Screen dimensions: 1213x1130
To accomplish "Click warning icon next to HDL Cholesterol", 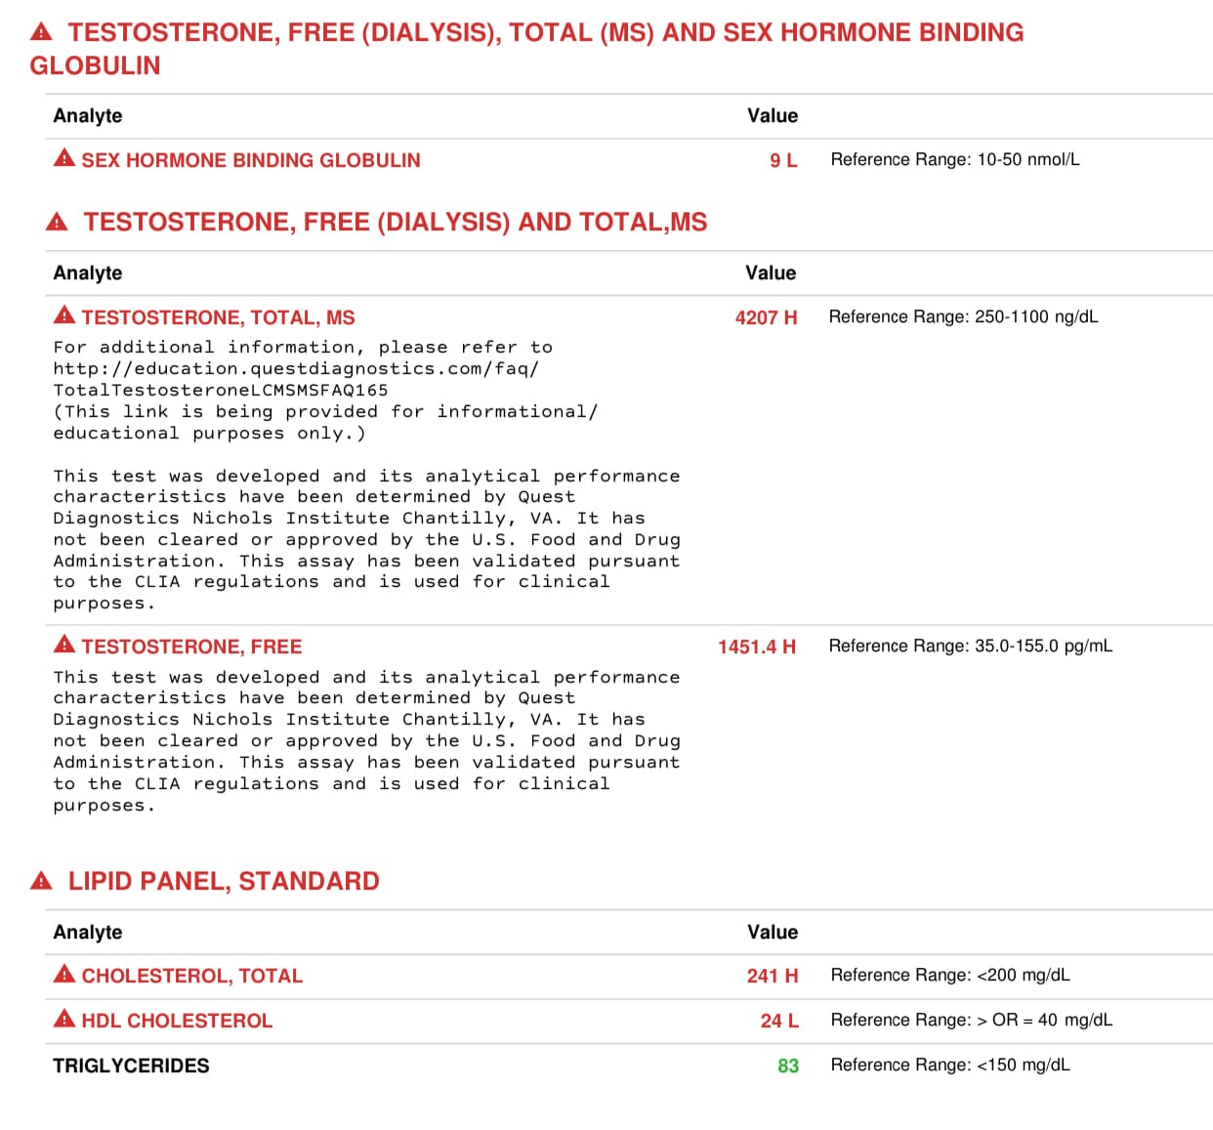I will coord(64,1019).
